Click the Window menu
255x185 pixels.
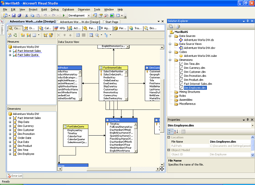(x=109, y=10)
